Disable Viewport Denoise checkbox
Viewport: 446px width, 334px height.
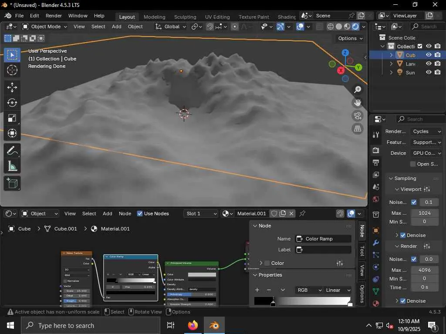click(x=403, y=235)
